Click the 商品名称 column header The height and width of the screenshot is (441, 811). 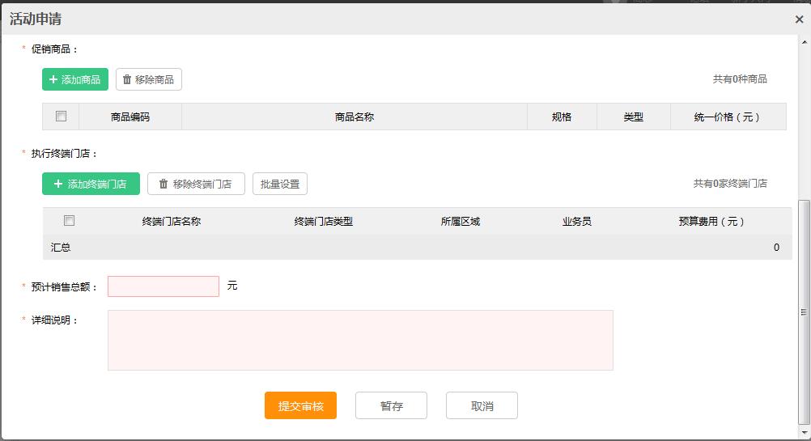[354, 117]
